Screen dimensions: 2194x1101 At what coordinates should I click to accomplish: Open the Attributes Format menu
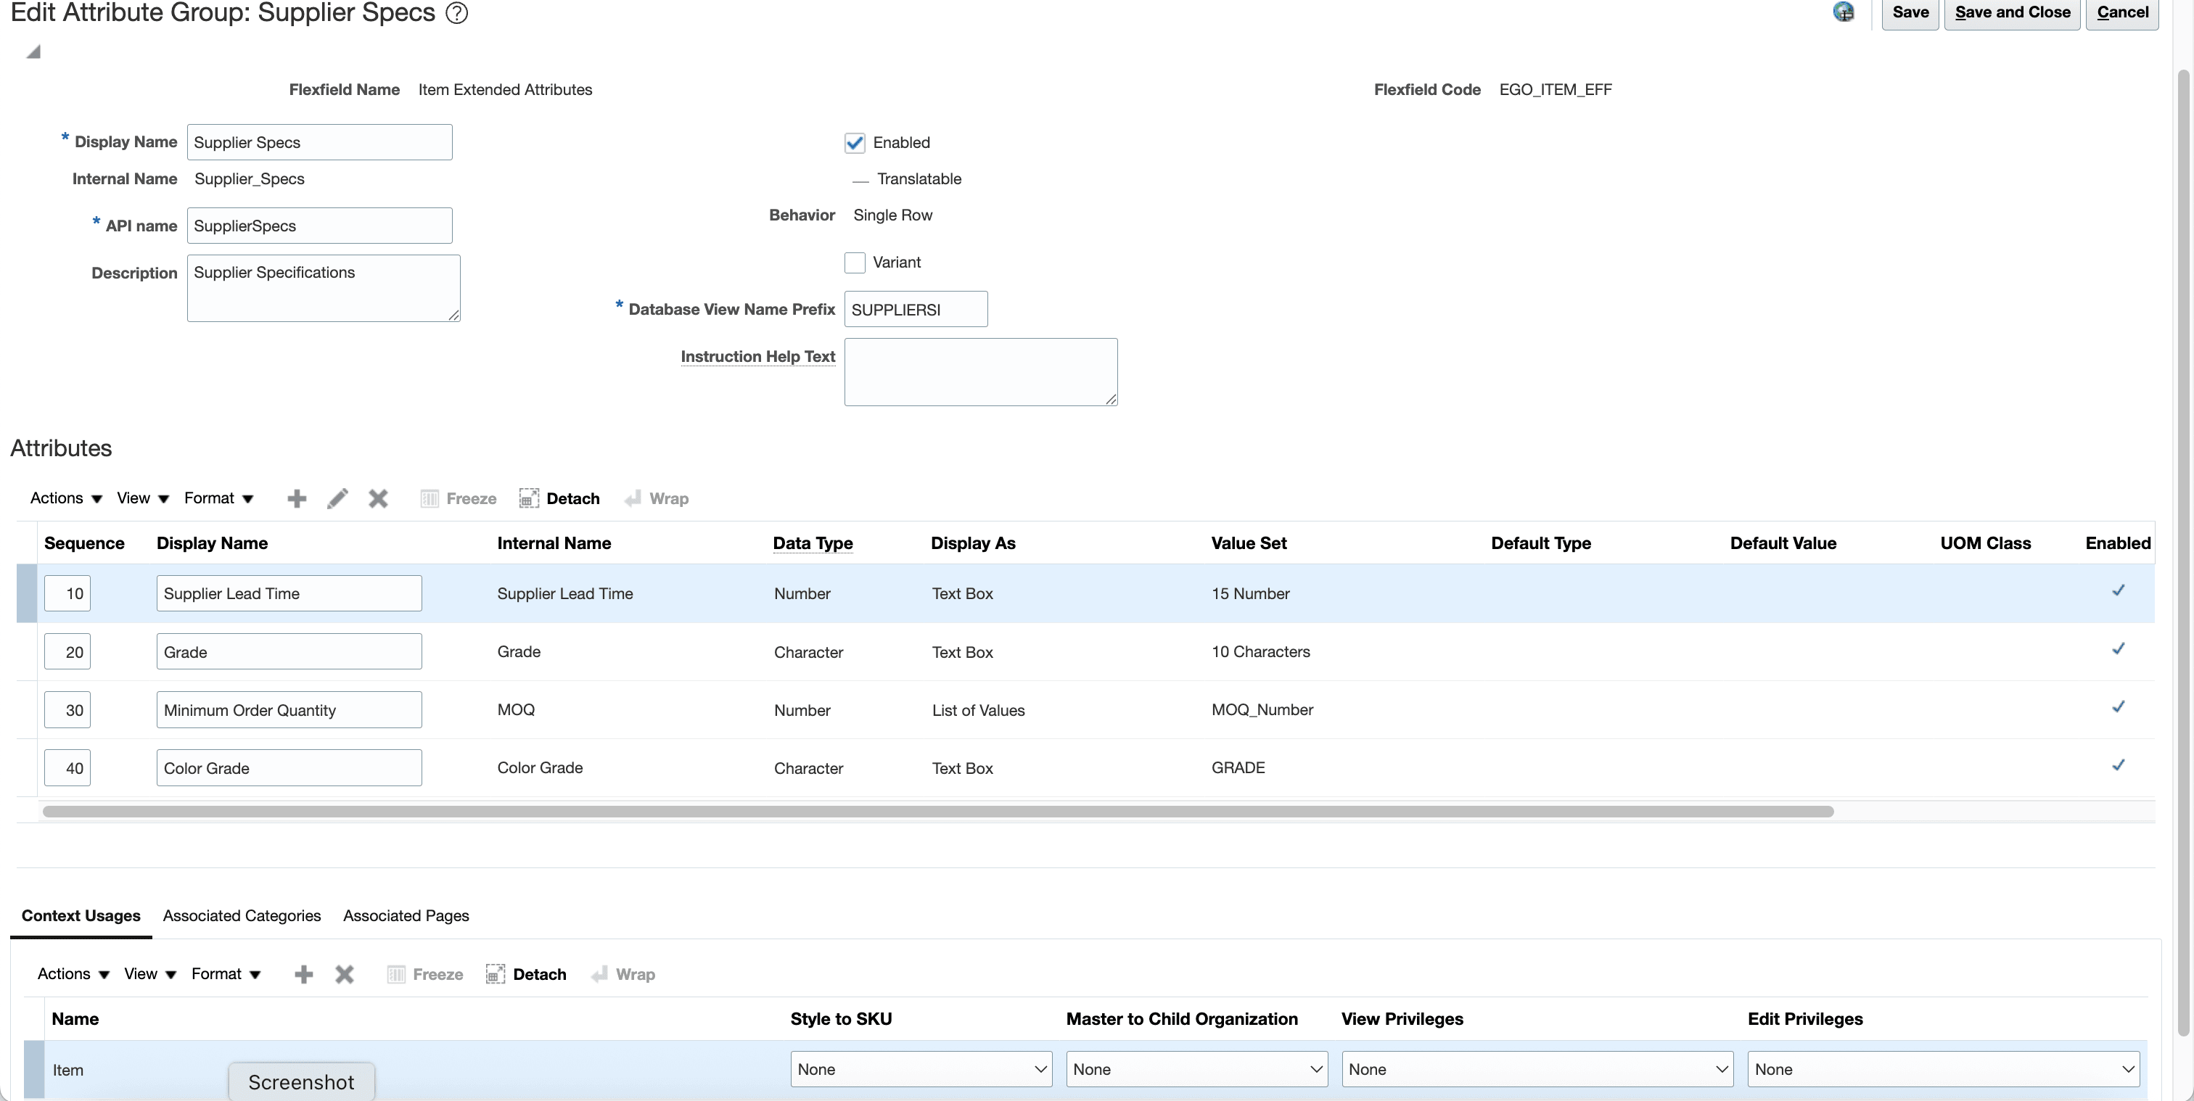pyautogui.click(x=219, y=498)
